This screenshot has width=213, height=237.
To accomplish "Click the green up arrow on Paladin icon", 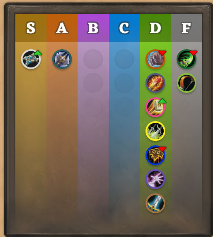I will [x=162, y=101].
